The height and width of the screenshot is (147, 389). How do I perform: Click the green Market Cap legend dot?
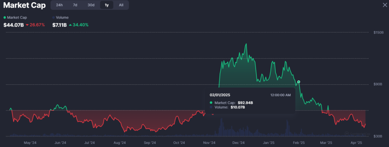(x=5, y=17)
